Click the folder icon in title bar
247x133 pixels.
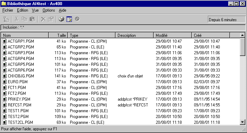click(4, 4)
